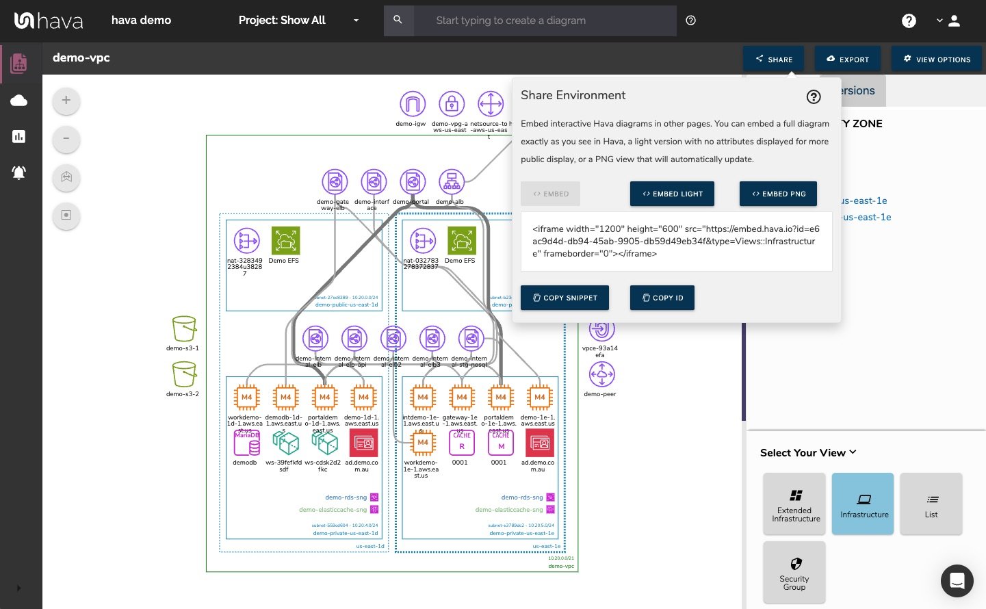
Task: Click the help question mark in the top bar
Action: (690, 20)
